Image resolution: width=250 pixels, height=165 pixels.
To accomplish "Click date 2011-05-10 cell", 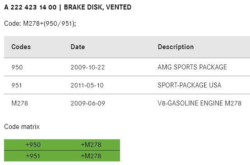I will pyautogui.click(x=87, y=85).
